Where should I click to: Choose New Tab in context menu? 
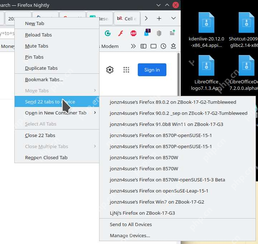pyautogui.click(x=57, y=24)
